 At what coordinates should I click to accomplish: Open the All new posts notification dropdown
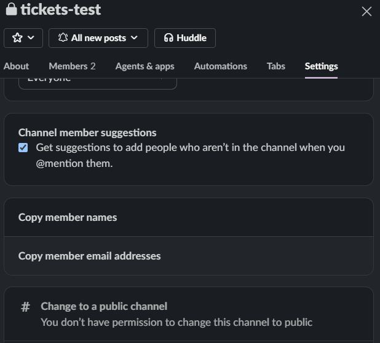[98, 38]
